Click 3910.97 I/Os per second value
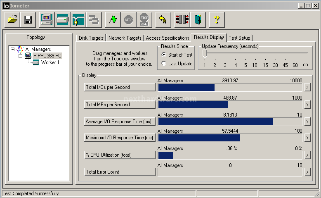This screenshot has width=321, height=198. (x=230, y=81)
